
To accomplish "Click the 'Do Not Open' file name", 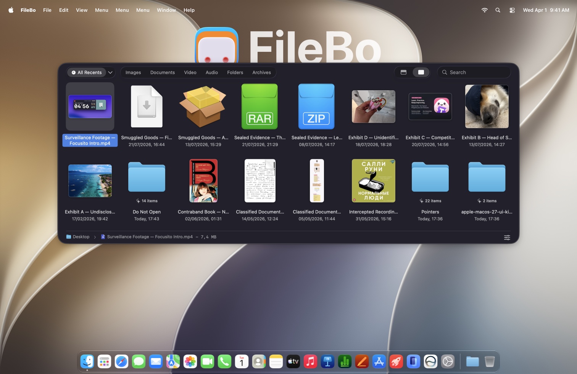I will point(147,212).
